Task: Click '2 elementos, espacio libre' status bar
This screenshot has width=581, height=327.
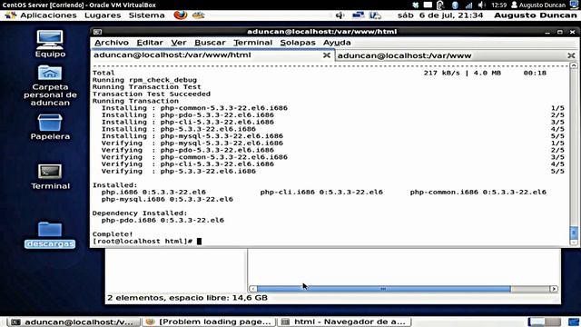Action: pos(187,298)
